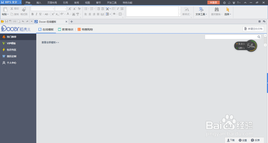Add a new document tab with plus

pos(72,21)
